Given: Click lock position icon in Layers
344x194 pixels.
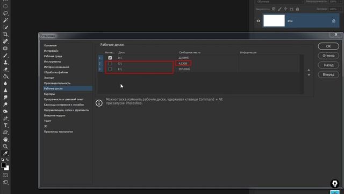Looking at the screenshot, I should click(x=285, y=9).
